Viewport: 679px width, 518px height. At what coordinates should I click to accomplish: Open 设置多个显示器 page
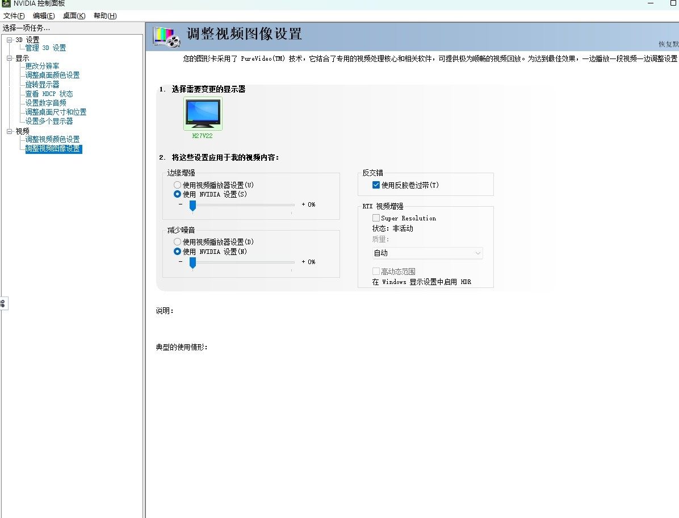click(49, 122)
